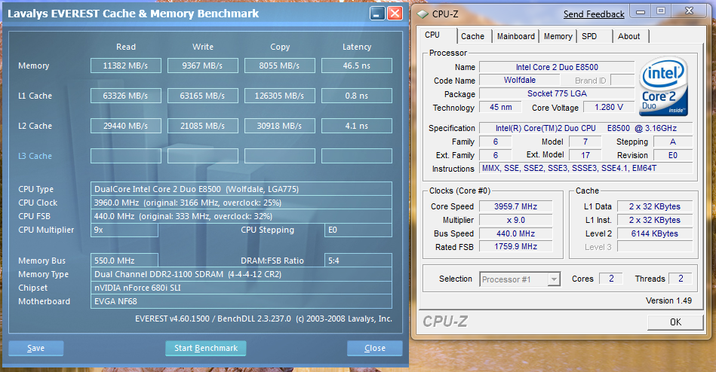Click the Send Feedback link
This screenshot has height=372, width=716.
[x=594, y=14]
